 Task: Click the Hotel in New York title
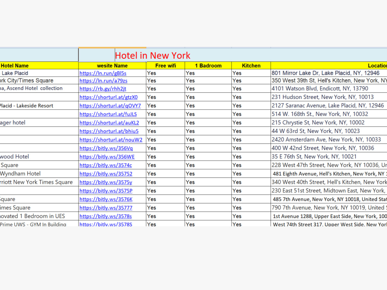click(152, 55)
